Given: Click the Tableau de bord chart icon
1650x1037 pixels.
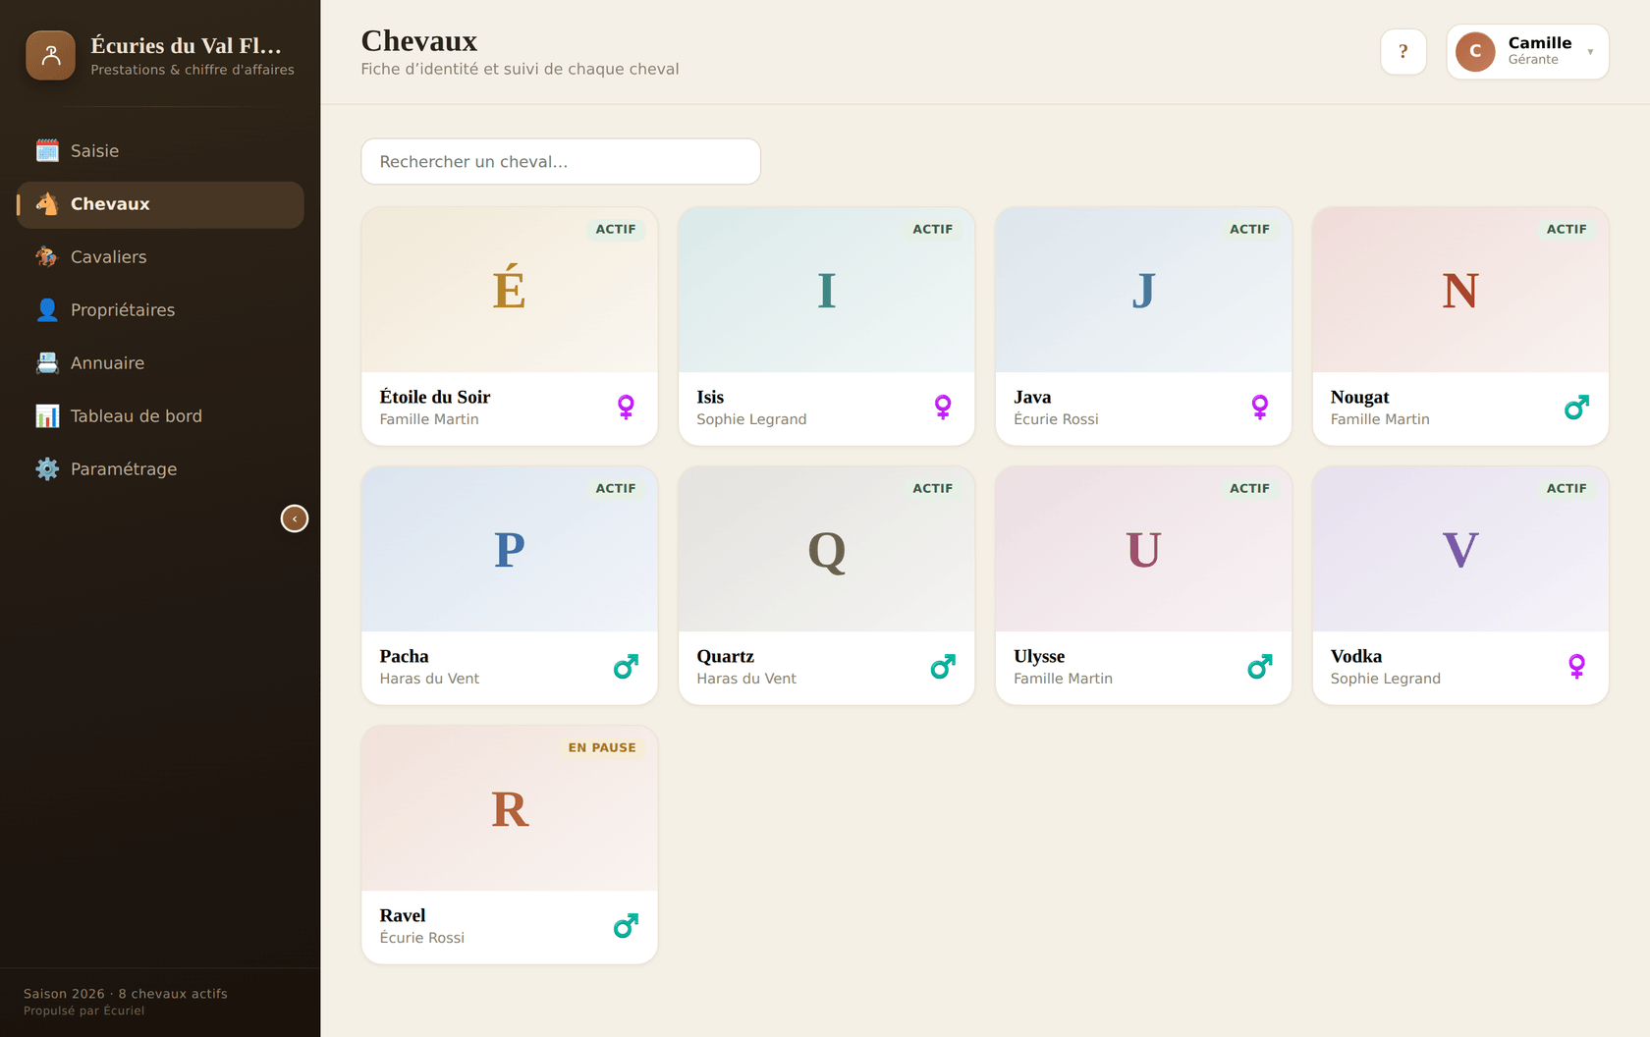Looking at the screenshot, I should [x=47, y=415].
